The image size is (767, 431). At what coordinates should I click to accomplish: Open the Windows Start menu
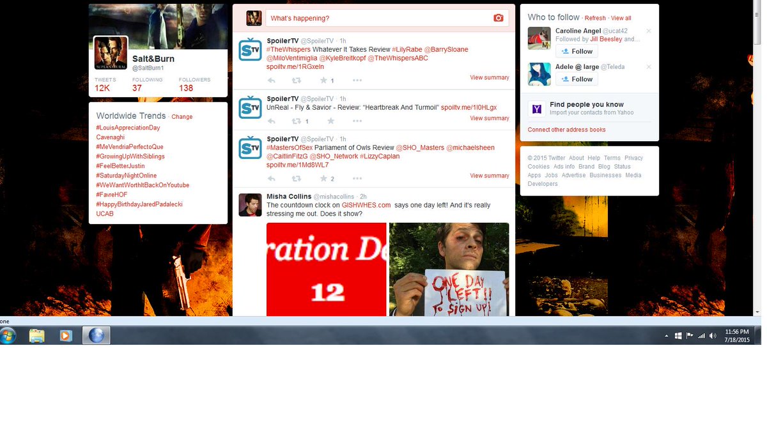pyautogui.click(x=9, y=335)
